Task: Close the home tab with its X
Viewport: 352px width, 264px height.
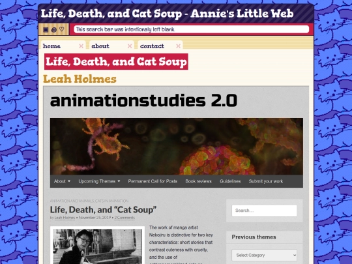Action: click(81, 46)
